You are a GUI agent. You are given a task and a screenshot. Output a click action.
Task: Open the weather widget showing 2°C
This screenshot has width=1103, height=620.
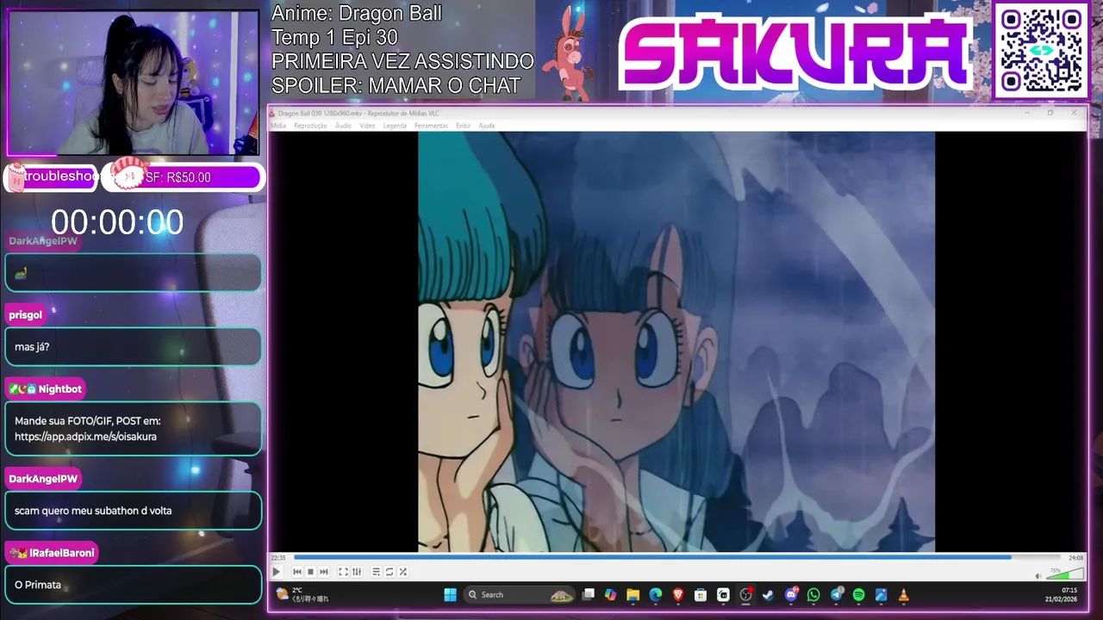pos(302,594)
